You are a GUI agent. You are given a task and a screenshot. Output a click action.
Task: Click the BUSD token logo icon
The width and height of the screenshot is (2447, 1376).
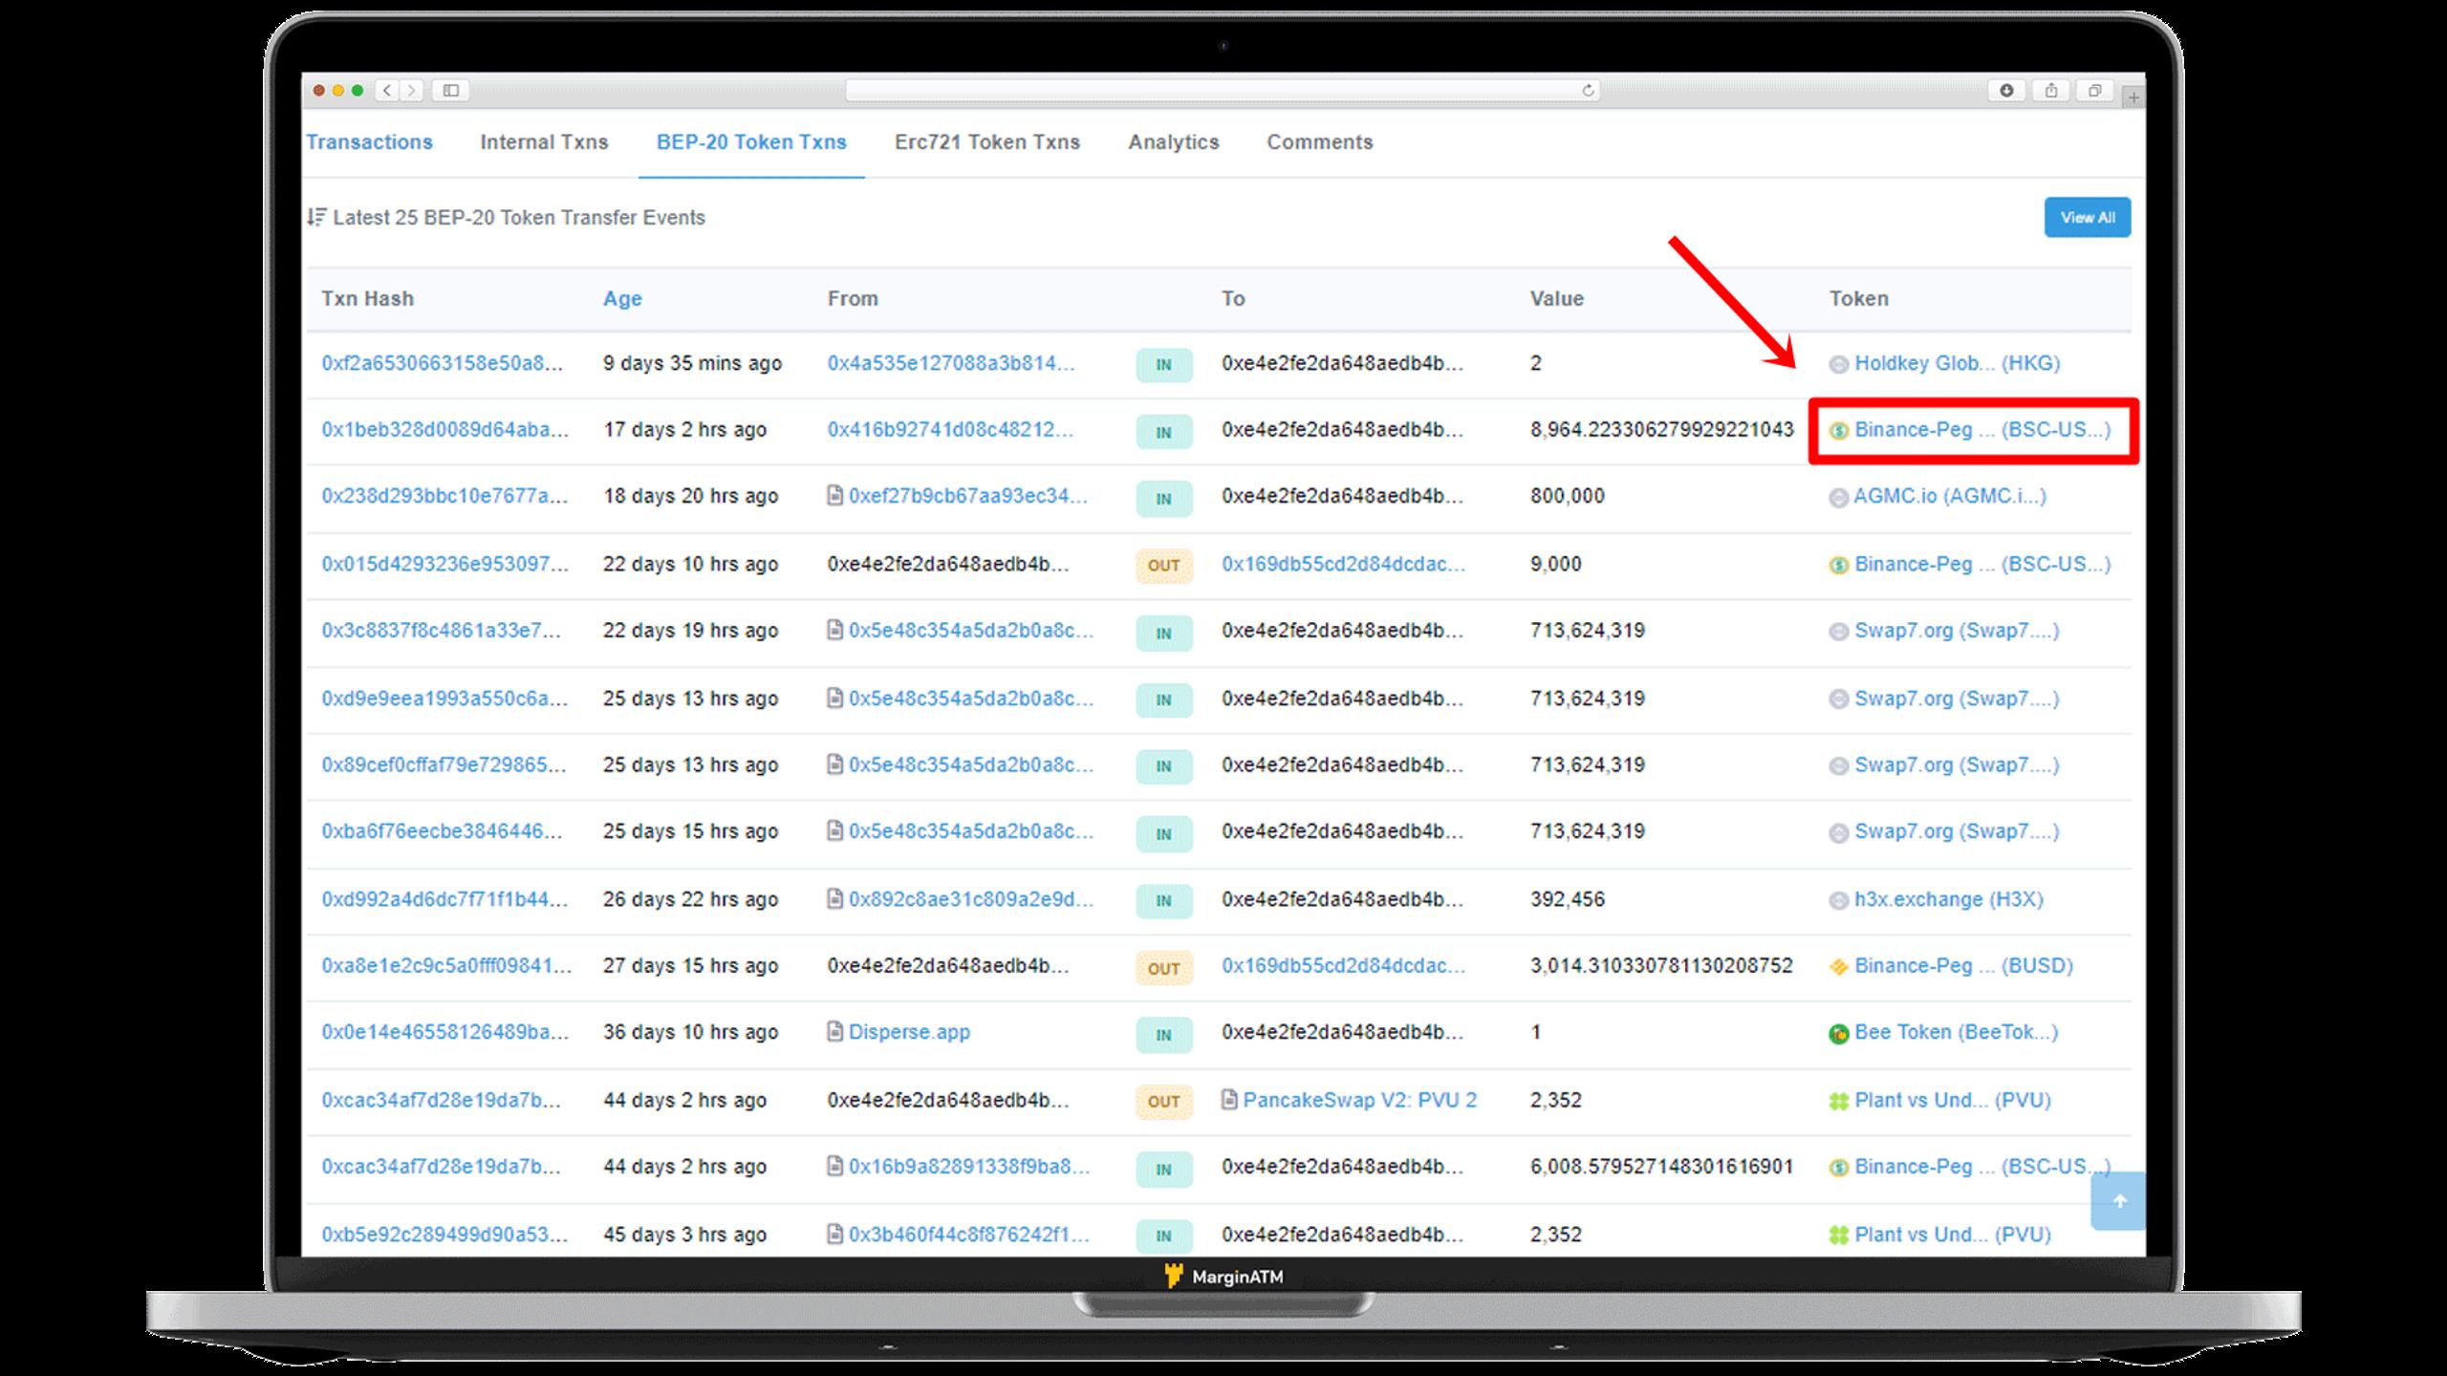[1838, 966]
